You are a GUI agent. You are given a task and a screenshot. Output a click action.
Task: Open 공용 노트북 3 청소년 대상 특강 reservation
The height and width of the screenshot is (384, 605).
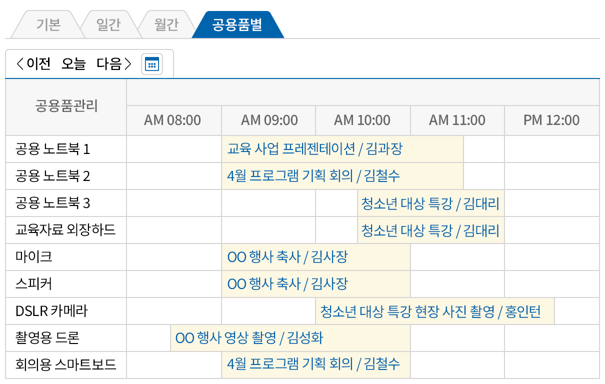point(430,203)
